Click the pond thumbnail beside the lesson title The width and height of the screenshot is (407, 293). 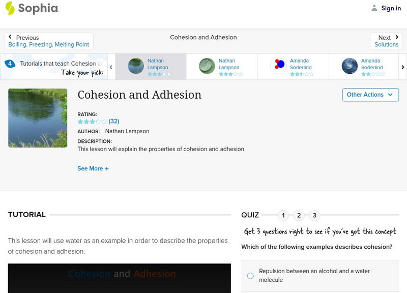(x=37, y=118)
